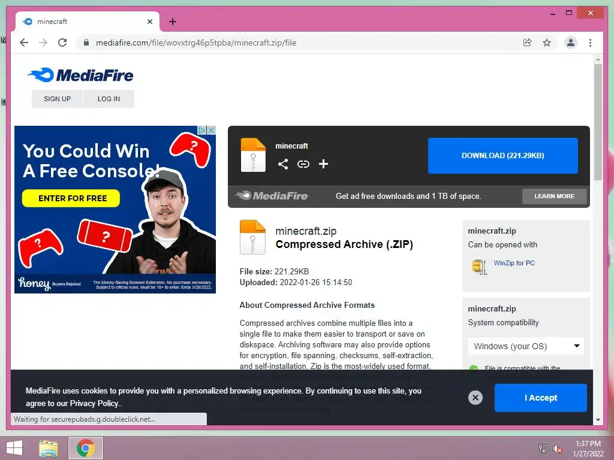Image resolution: width=614 pixels, height=460 pixels.
Task: Click the 'Get ad free downloads' promo text
Action: pos(408,196)
